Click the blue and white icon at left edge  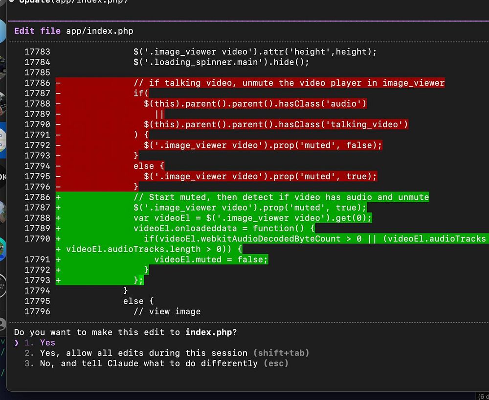[2, 140]
